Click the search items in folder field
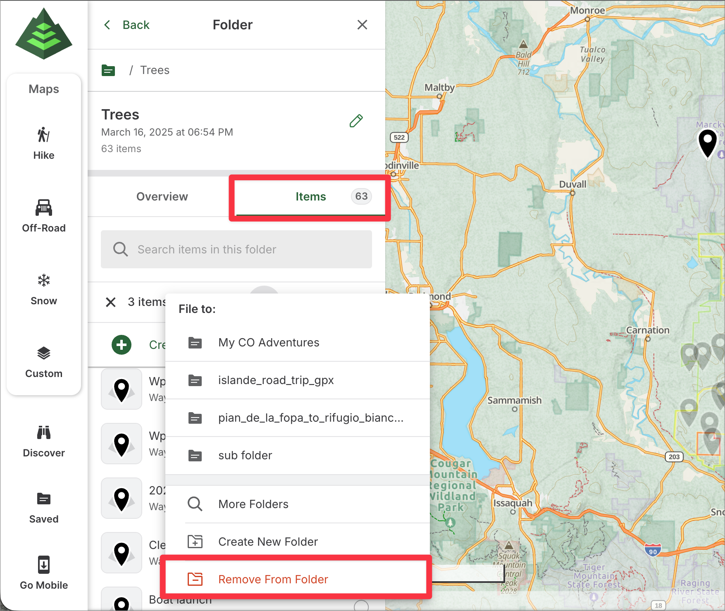The image size is (725, 611). click(x=236, y=250)
